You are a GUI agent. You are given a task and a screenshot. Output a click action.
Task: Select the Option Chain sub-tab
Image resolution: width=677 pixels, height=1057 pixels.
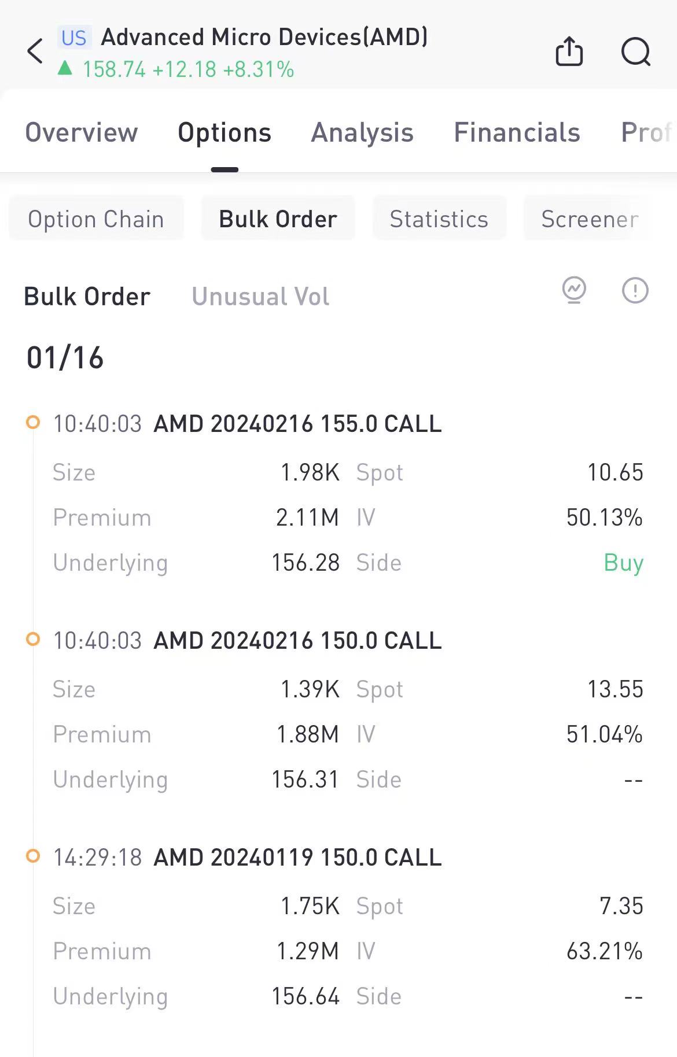tap(96, 219)
